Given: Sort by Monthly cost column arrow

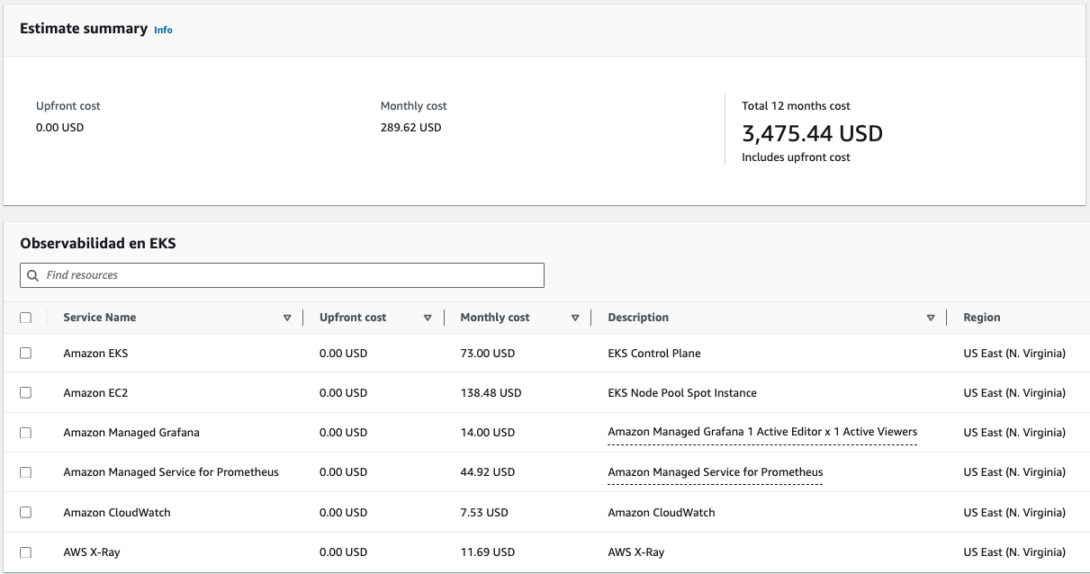Looking at the screenshot, I should click(x=575, y=318).
